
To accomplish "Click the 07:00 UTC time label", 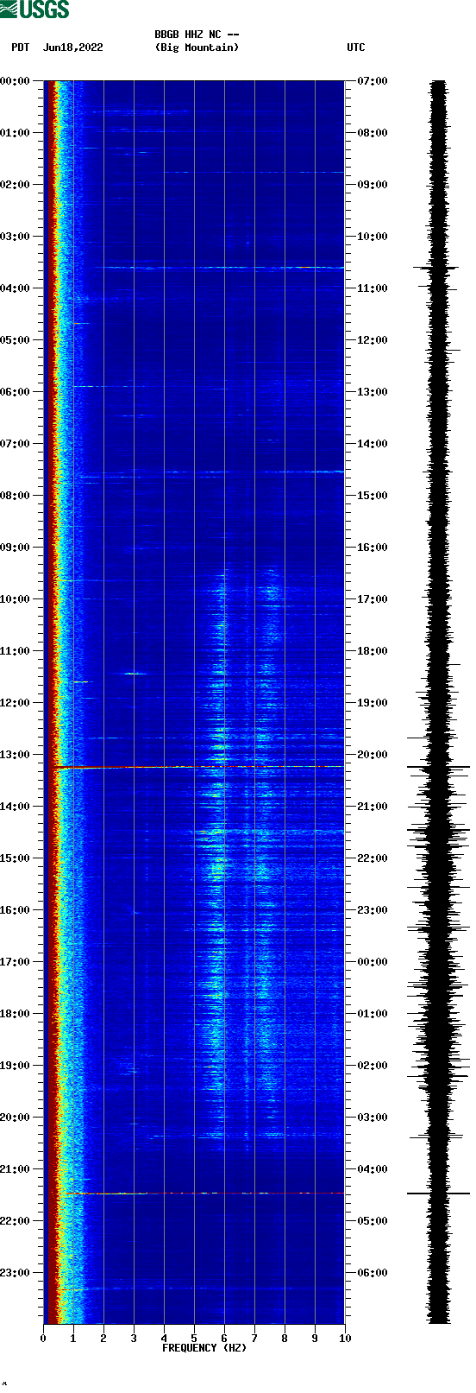I will (373, 81).
